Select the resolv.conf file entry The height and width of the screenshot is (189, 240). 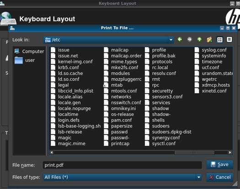(x=160, y=73)
